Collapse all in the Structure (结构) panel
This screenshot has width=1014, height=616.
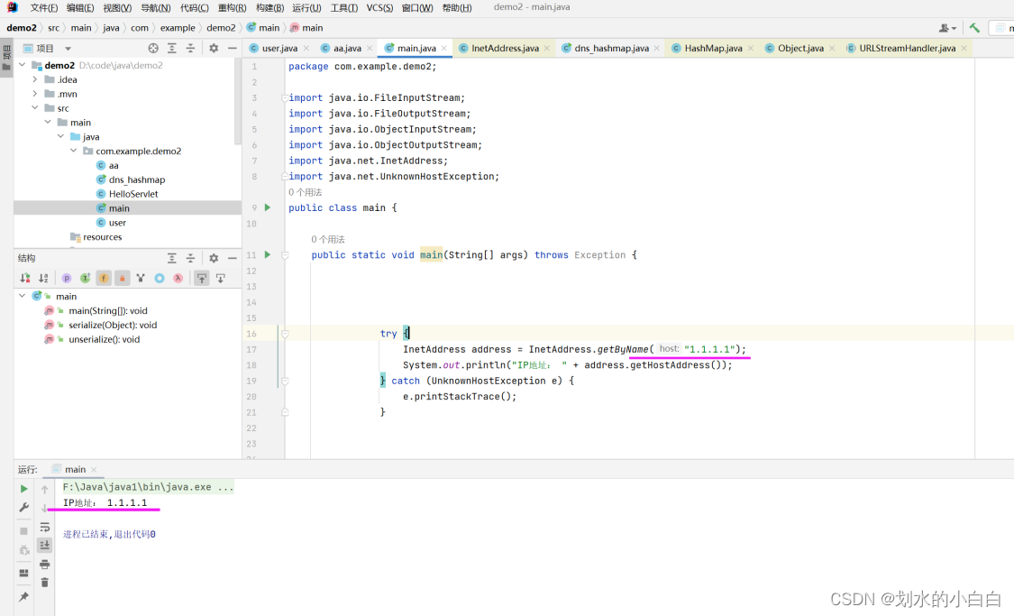click(x=190, y=258)
